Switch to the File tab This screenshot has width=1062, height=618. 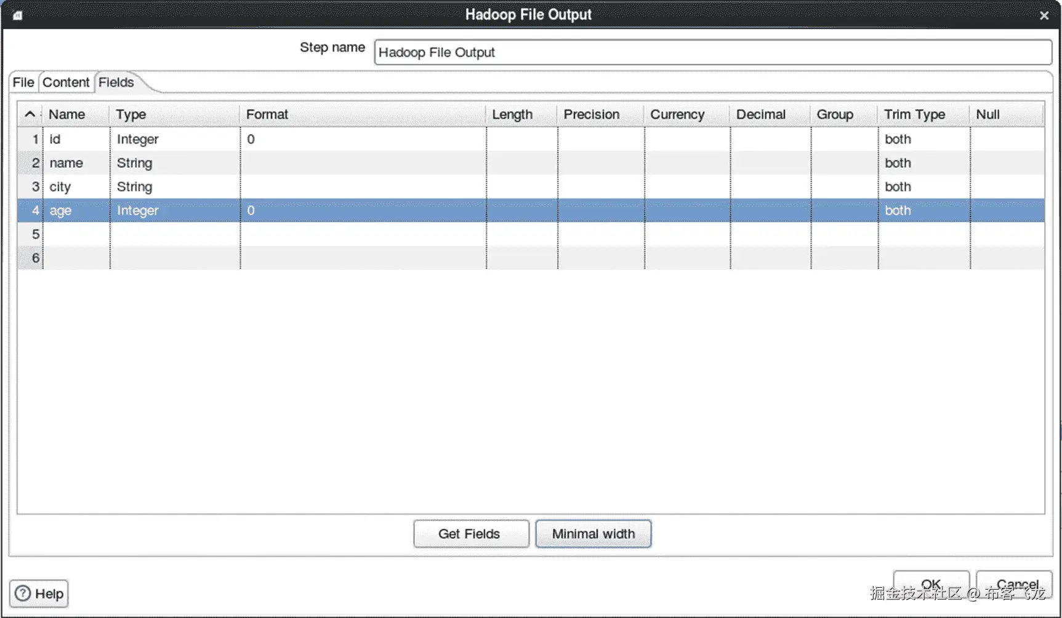(23, 82)
